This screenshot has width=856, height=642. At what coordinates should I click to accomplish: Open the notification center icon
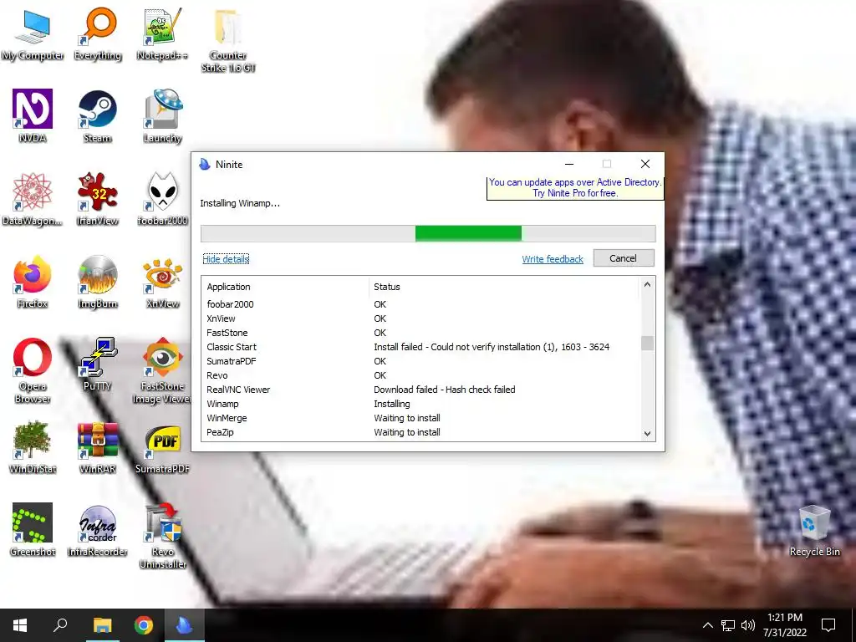(828, 625)
